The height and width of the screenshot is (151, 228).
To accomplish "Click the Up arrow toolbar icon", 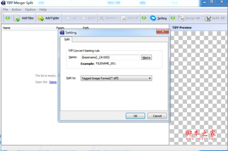I will (68, 18).
